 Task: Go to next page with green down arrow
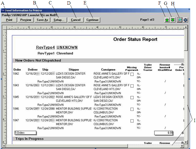pyautogui.click(x=173, y=20)
